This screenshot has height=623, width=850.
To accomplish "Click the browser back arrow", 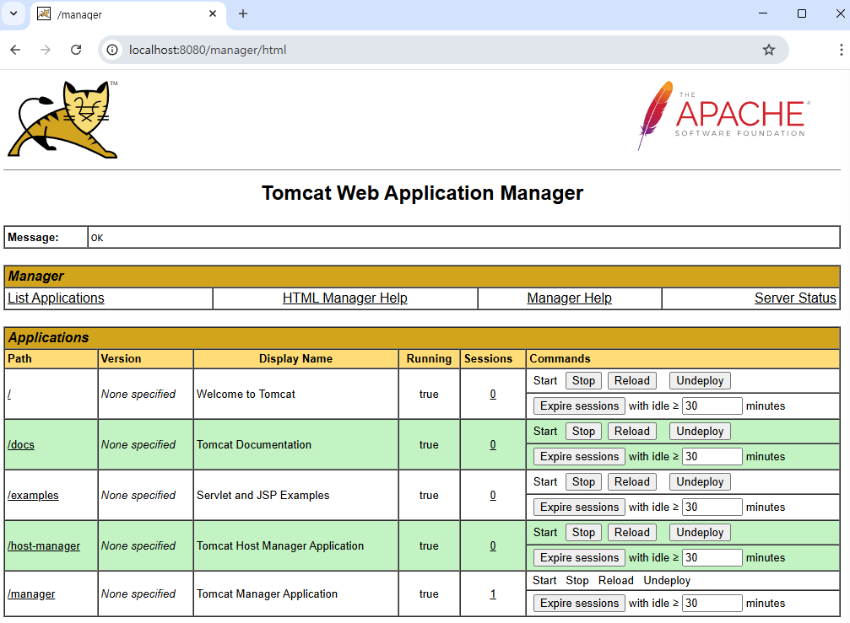I will click(x=15, y=50).
